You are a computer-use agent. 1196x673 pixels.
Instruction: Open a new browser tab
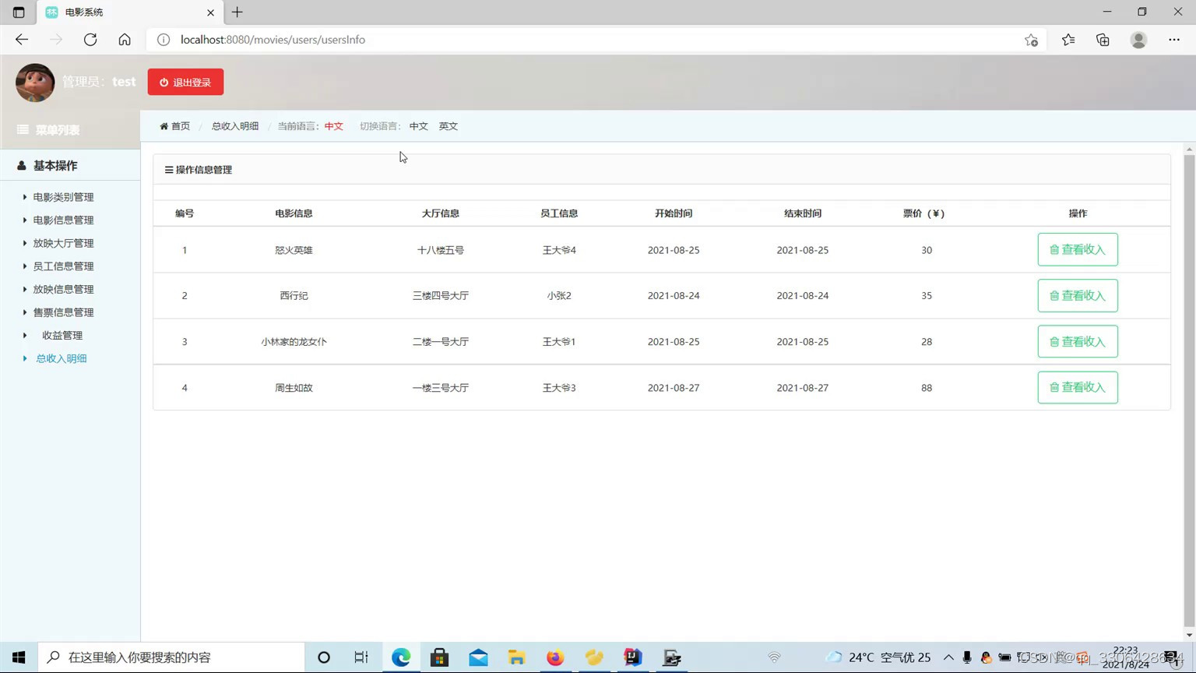(x=237, y=12)
